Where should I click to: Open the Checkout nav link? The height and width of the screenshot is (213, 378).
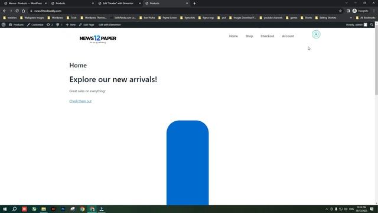268,36
